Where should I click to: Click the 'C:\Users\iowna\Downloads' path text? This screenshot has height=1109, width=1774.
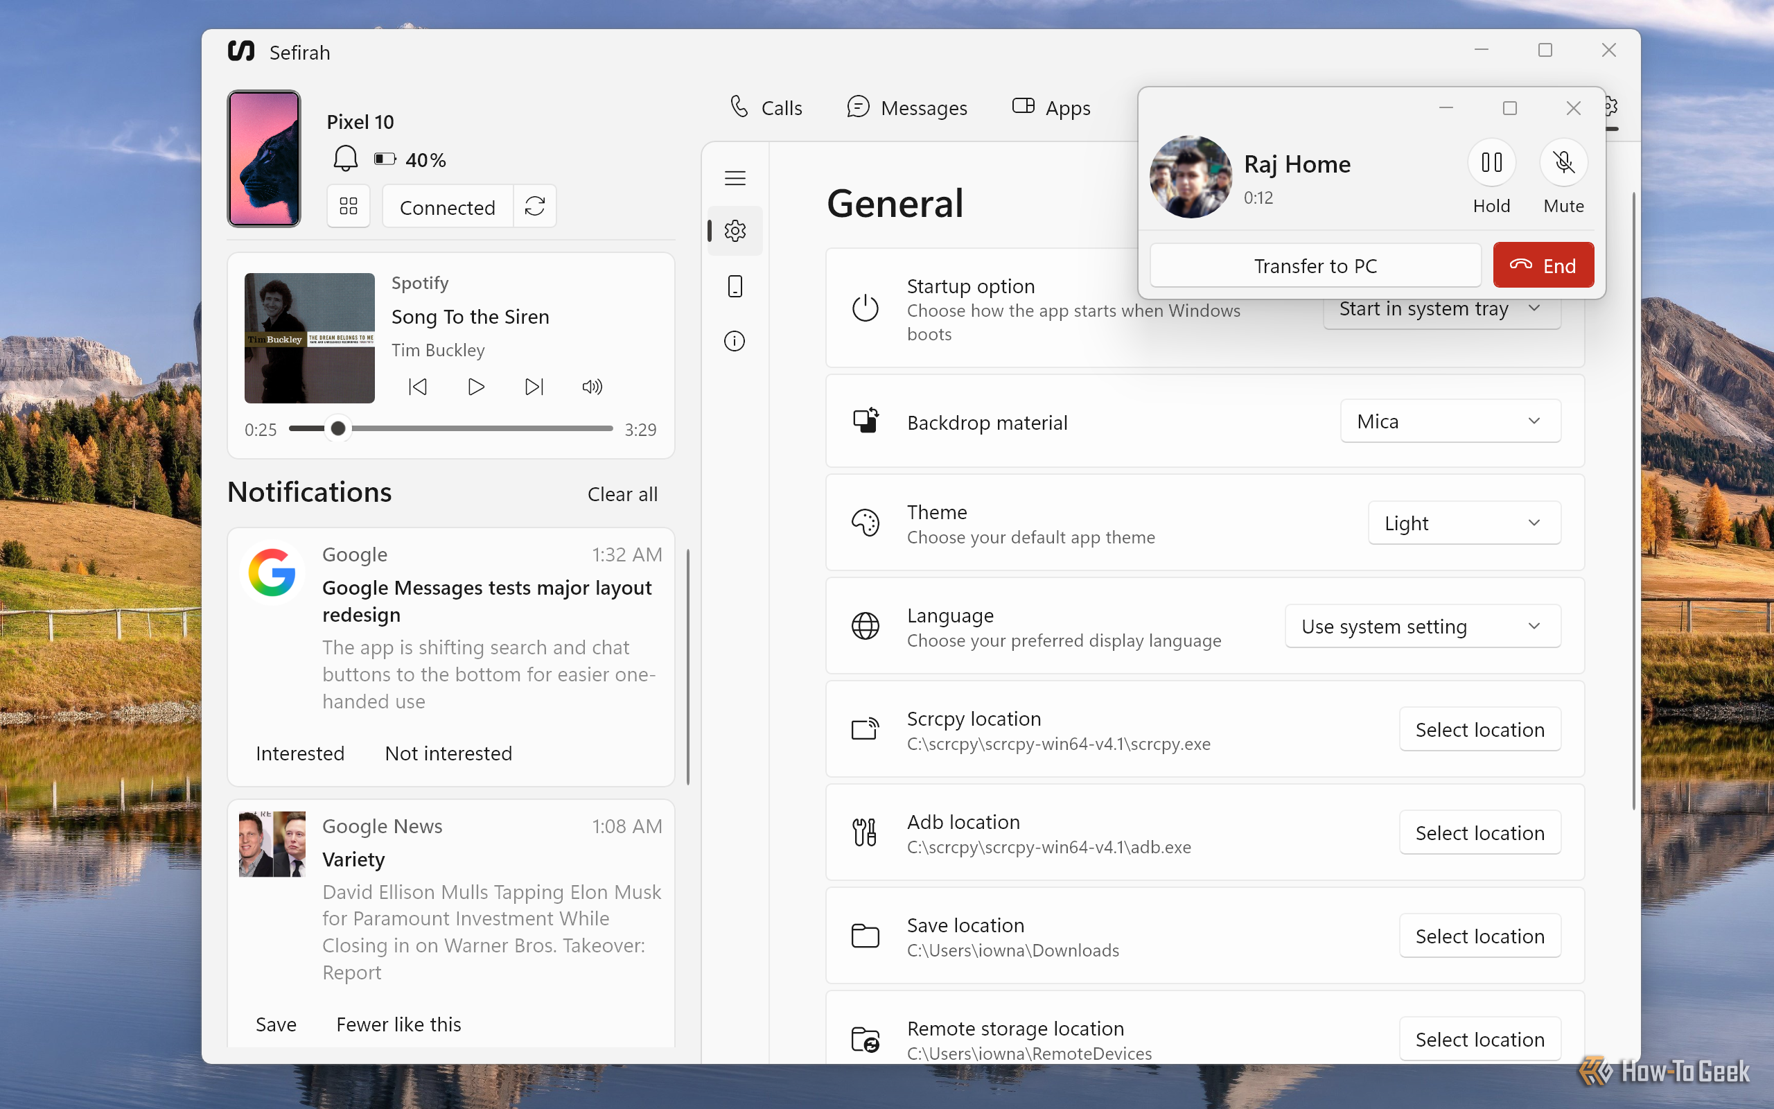tap(1013, 950)
